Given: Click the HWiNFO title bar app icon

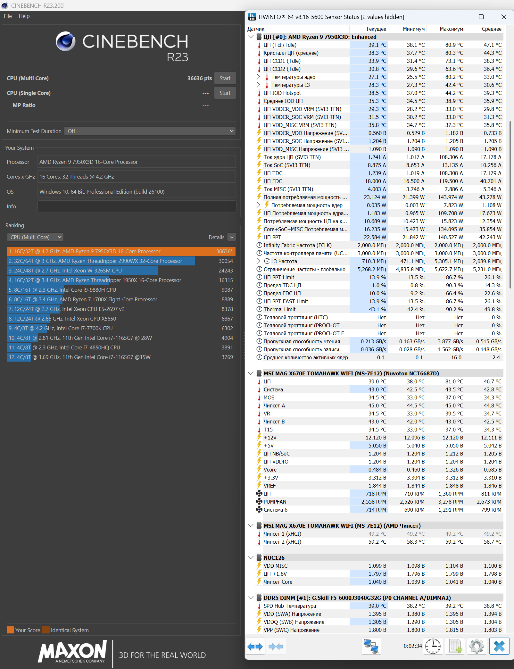Looking at the screenshot, I should (252, 17).
